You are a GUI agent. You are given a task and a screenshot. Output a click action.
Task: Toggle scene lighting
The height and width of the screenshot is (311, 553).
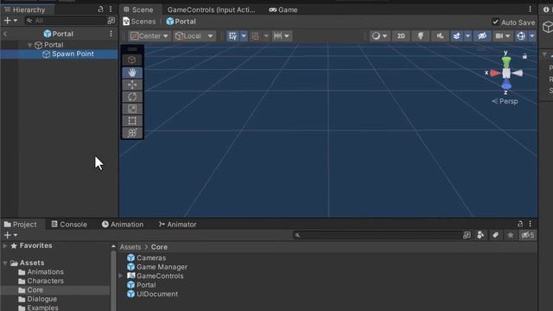tap(421, 36)
